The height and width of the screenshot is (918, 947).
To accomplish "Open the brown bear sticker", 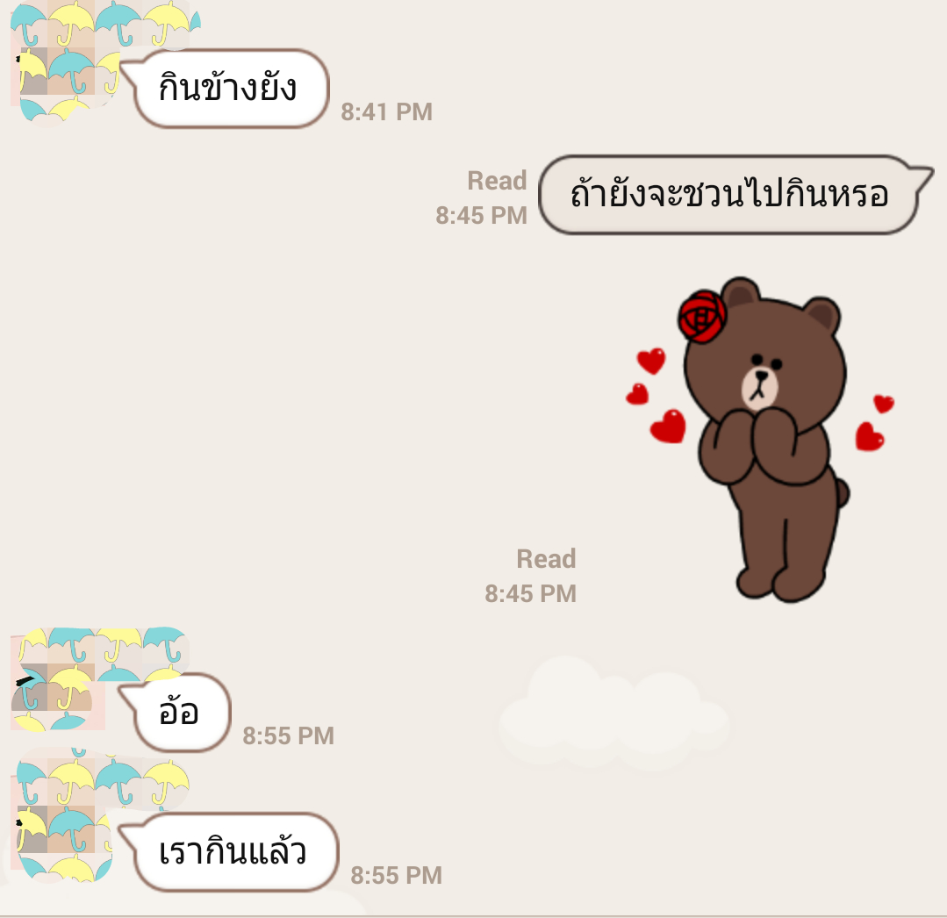I will pyautogui.click(x=760, y=440).
